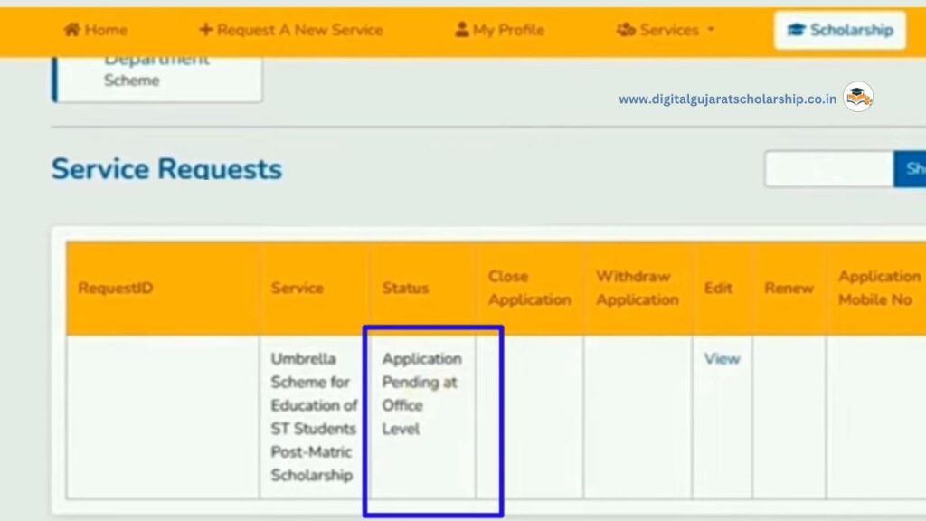Screen dimensions: 926x521
Task: Click the group icon beside Services
Action: [x=625, y=29]
